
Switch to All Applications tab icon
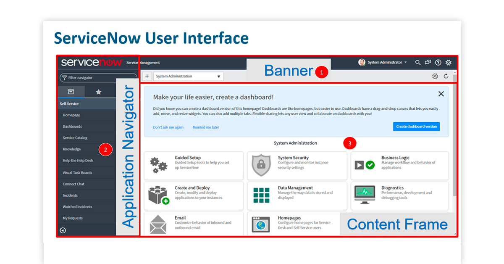(x=71, y=92)
